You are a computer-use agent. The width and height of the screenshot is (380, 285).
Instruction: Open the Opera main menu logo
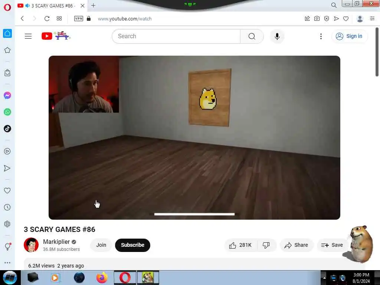[x=7, y=7]
